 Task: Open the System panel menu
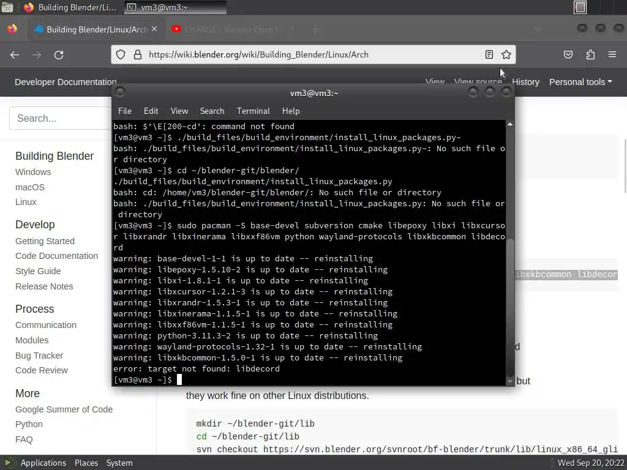pos(119,463)
